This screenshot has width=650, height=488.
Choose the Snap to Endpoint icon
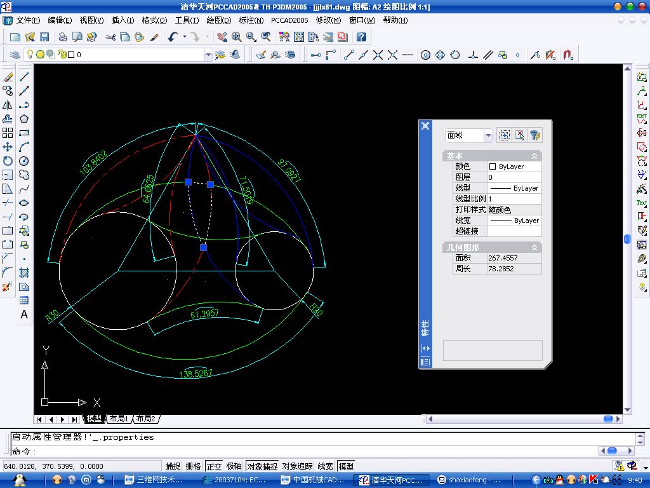coord(348,55)
